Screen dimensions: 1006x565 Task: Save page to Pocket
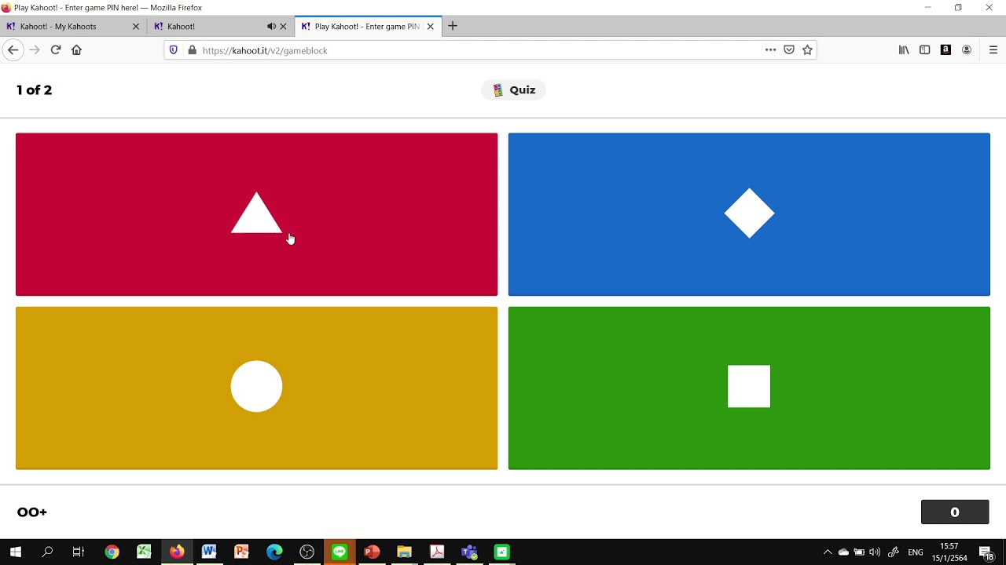tap(789, 49)
